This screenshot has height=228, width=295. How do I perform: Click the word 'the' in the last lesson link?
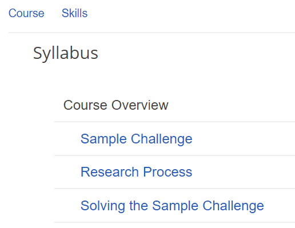(x=138, y=206)
